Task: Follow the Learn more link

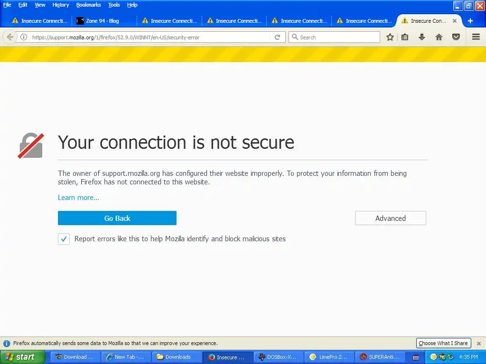Action: click(x=78, y=198)
